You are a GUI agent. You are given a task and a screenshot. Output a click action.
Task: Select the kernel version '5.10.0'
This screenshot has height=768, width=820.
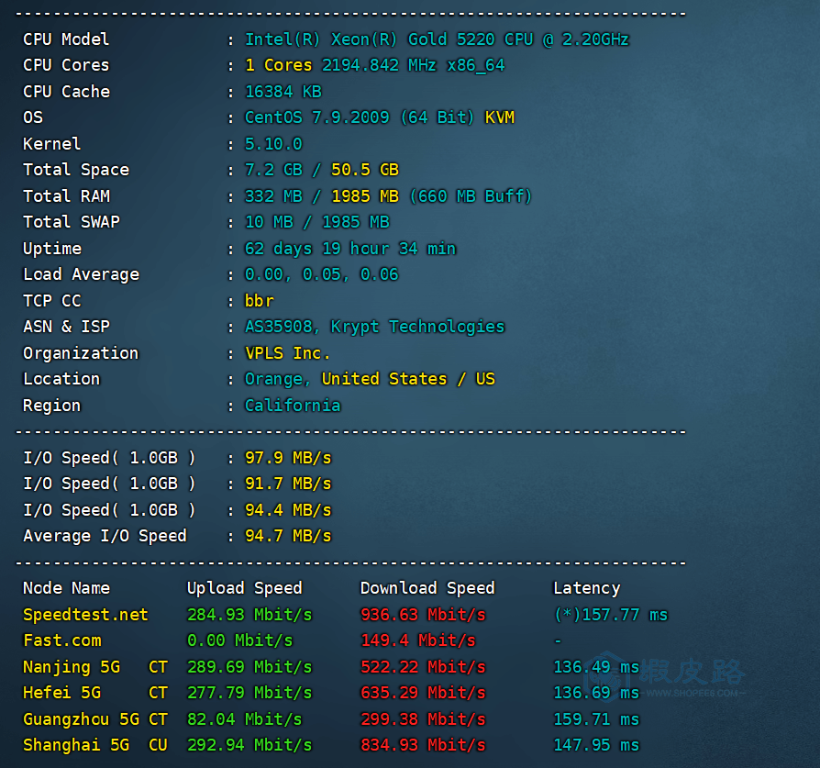coord(273,144)
